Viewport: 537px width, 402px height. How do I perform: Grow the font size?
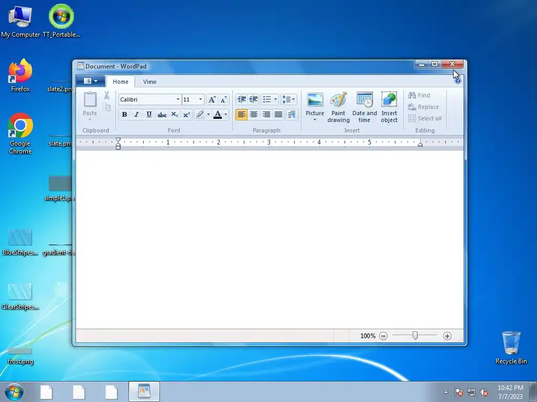212,99
